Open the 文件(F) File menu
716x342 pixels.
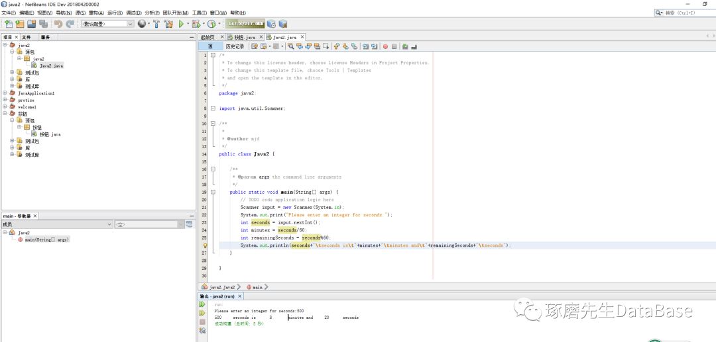[9, 13]
